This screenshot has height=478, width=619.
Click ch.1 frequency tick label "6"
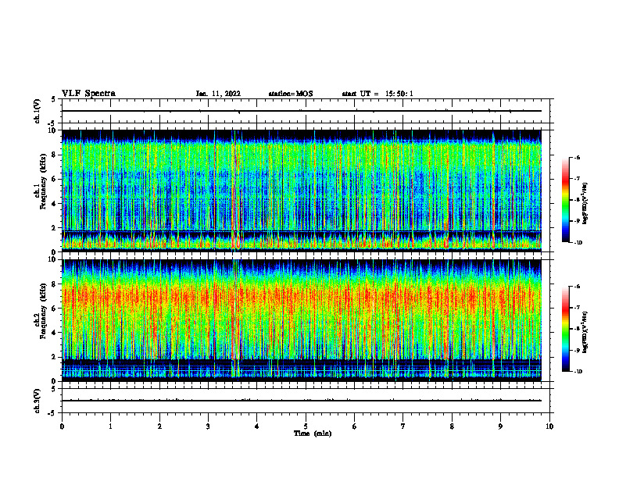54,179
